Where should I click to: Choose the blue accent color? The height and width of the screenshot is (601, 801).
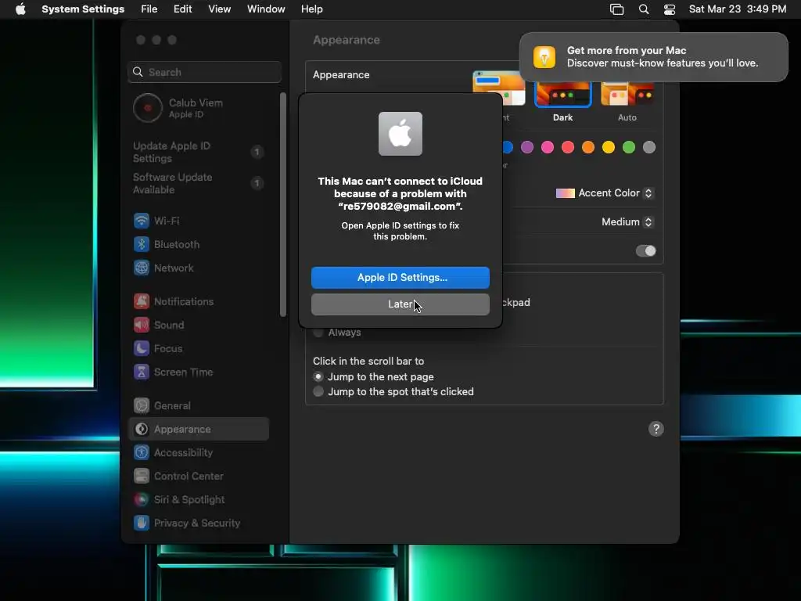pos(508,147)
